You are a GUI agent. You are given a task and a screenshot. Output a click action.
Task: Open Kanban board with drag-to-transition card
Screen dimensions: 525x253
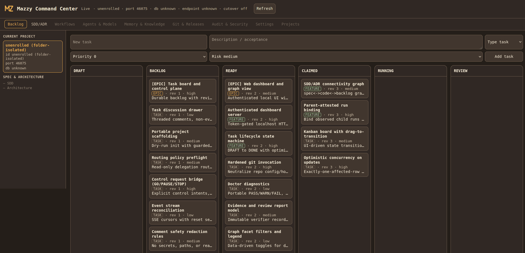335,138
